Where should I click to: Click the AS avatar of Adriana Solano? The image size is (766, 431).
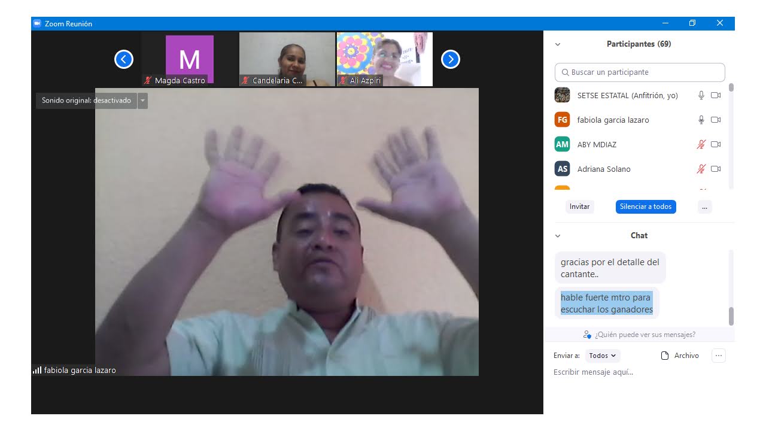[563, 169]
